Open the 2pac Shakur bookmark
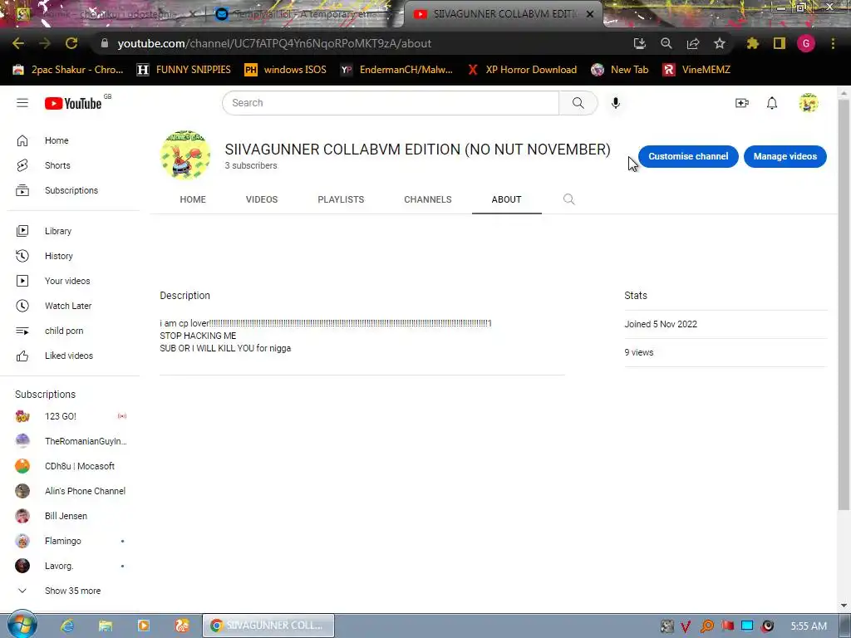Image resolution: width=851 pixels, height=638 pixels. (x=68, y=70)
